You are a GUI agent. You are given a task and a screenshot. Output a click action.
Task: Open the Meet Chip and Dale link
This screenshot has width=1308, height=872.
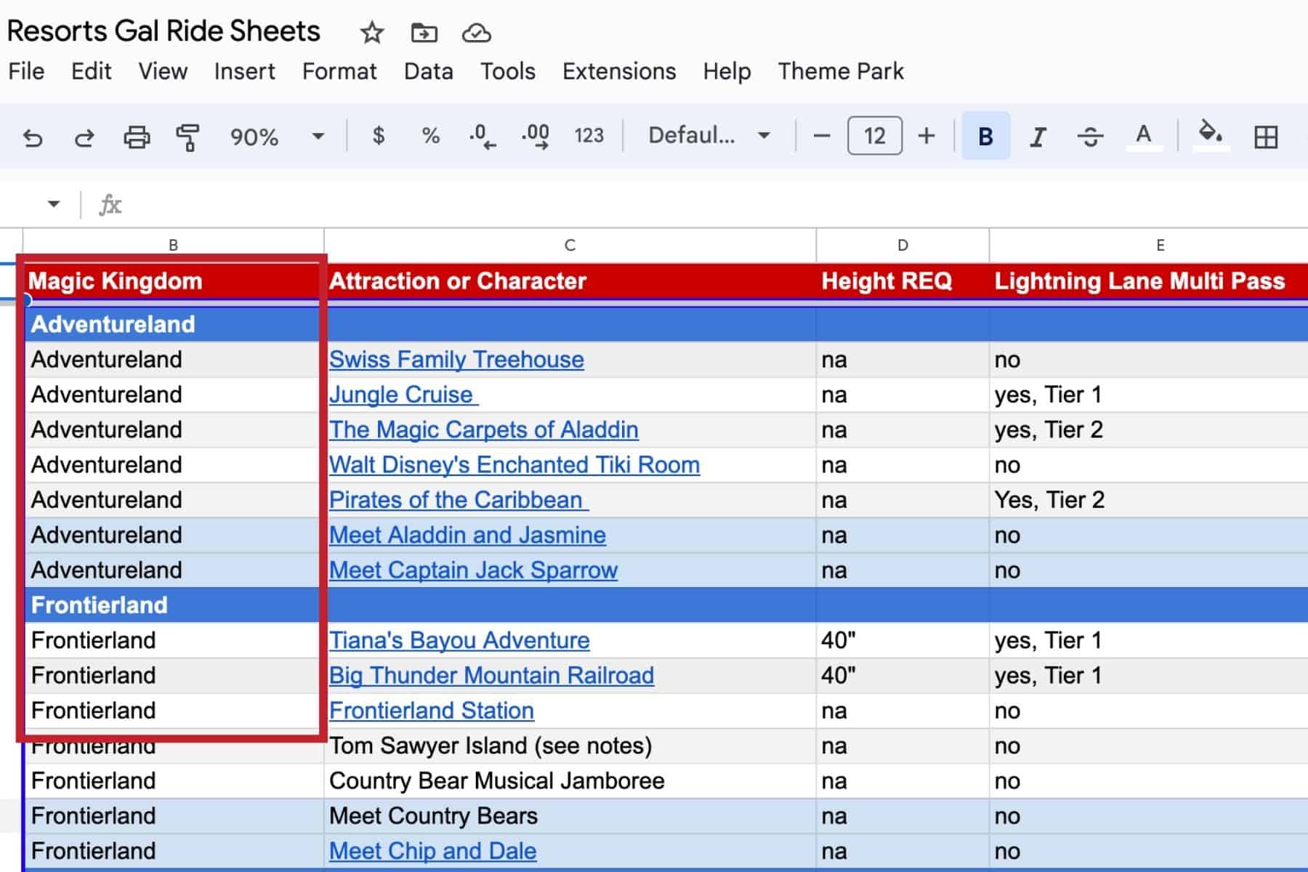tap(433, 851)
